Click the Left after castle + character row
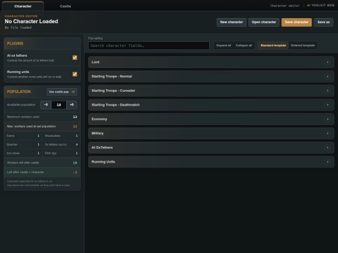This screenshot has width=338, height=253. (42, 172)
